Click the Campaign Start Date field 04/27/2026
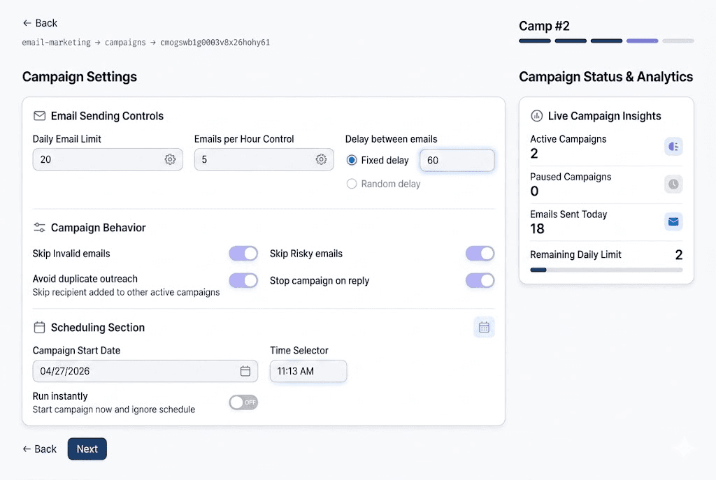 pos(145,371)
